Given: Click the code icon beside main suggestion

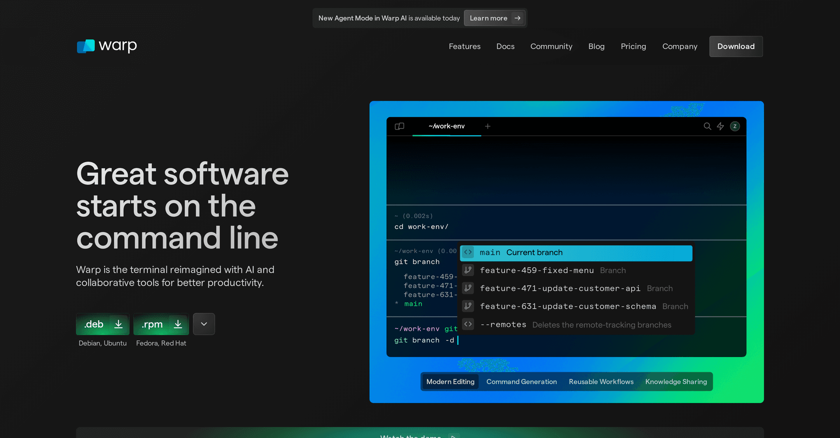Looking at the screenshot, I should pyautogui.click(x=468, y=252).
